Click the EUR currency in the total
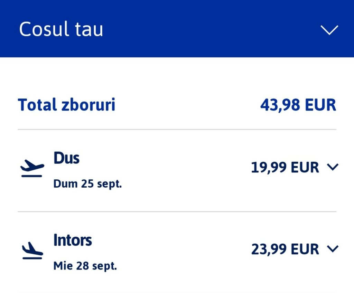Image resolution: width=354 pixels, height=293 pixels. [320, 105]
